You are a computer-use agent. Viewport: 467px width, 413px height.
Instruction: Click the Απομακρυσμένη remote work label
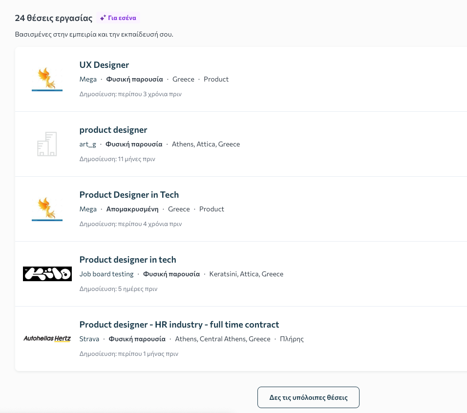coord(132,209)
